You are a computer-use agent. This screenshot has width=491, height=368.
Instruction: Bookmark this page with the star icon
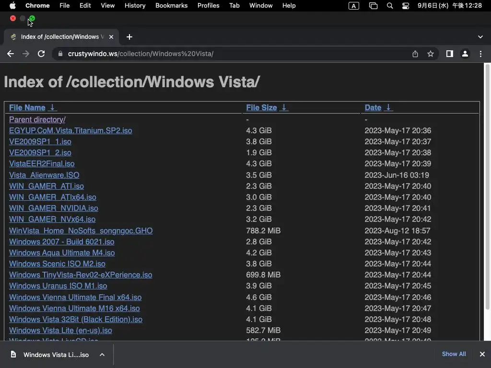[x=431, y=54]
